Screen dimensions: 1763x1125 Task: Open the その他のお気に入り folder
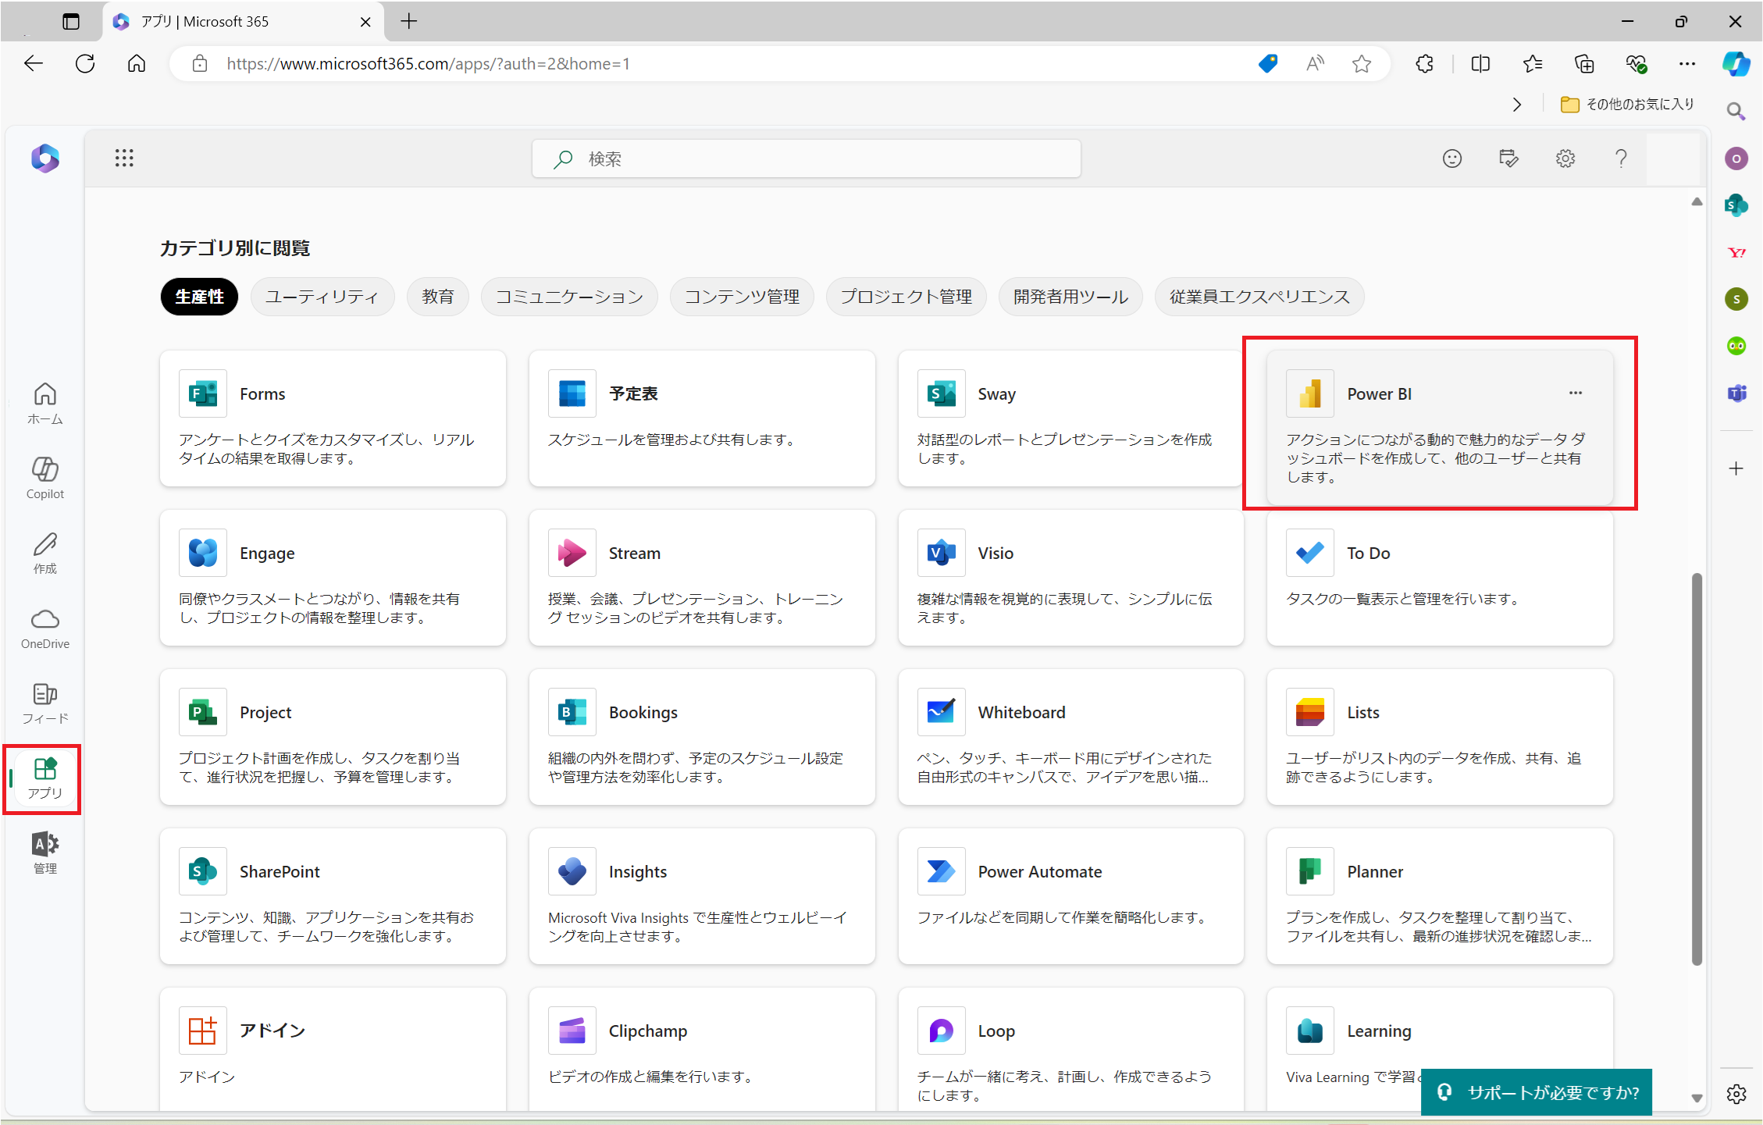click(x=1627, y=104)
